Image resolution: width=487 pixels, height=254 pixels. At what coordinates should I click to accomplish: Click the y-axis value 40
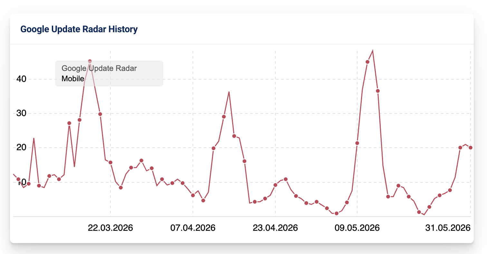[21, 79]
